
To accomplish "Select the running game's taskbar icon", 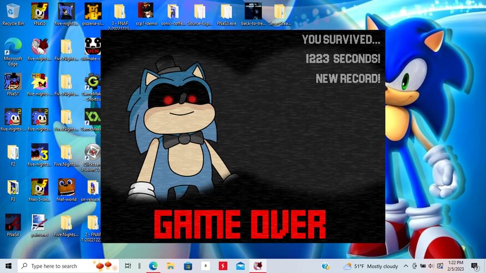I will tap(258, 266).
